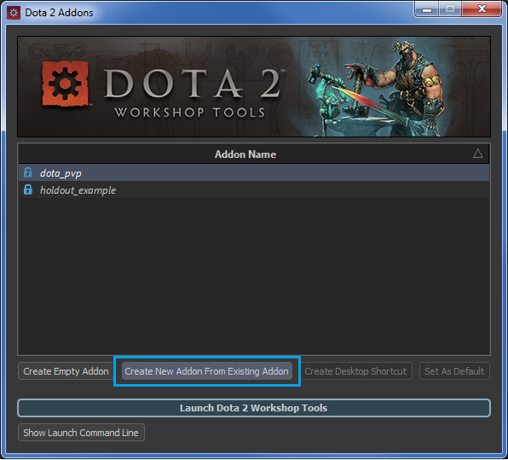Select the dota_pvp addon row
The height and width of the screenshot is (460, 508).
click(x=254, y=172)
